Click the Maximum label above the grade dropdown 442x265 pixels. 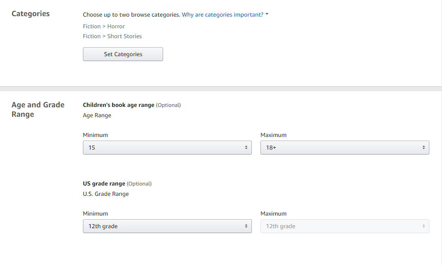point(273,214)
